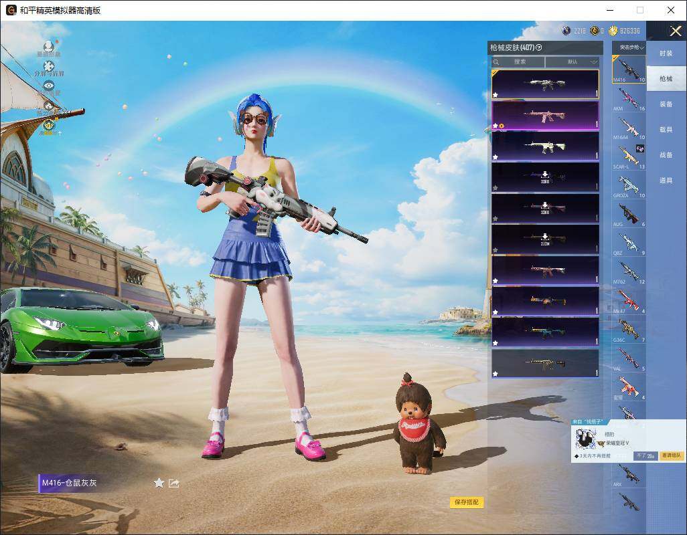Toggle favorite star on first skin card
Viewport: 687px width, 535px height.
click(x=495, y=94)
